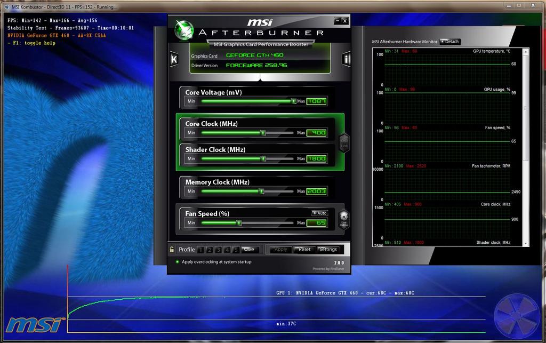
Task: Launch Kombustor with the K button
Action: coord(174,60)
